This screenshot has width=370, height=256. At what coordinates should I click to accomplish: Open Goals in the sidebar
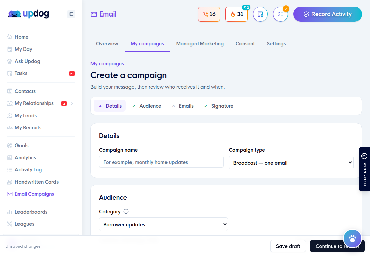(21, 146)
